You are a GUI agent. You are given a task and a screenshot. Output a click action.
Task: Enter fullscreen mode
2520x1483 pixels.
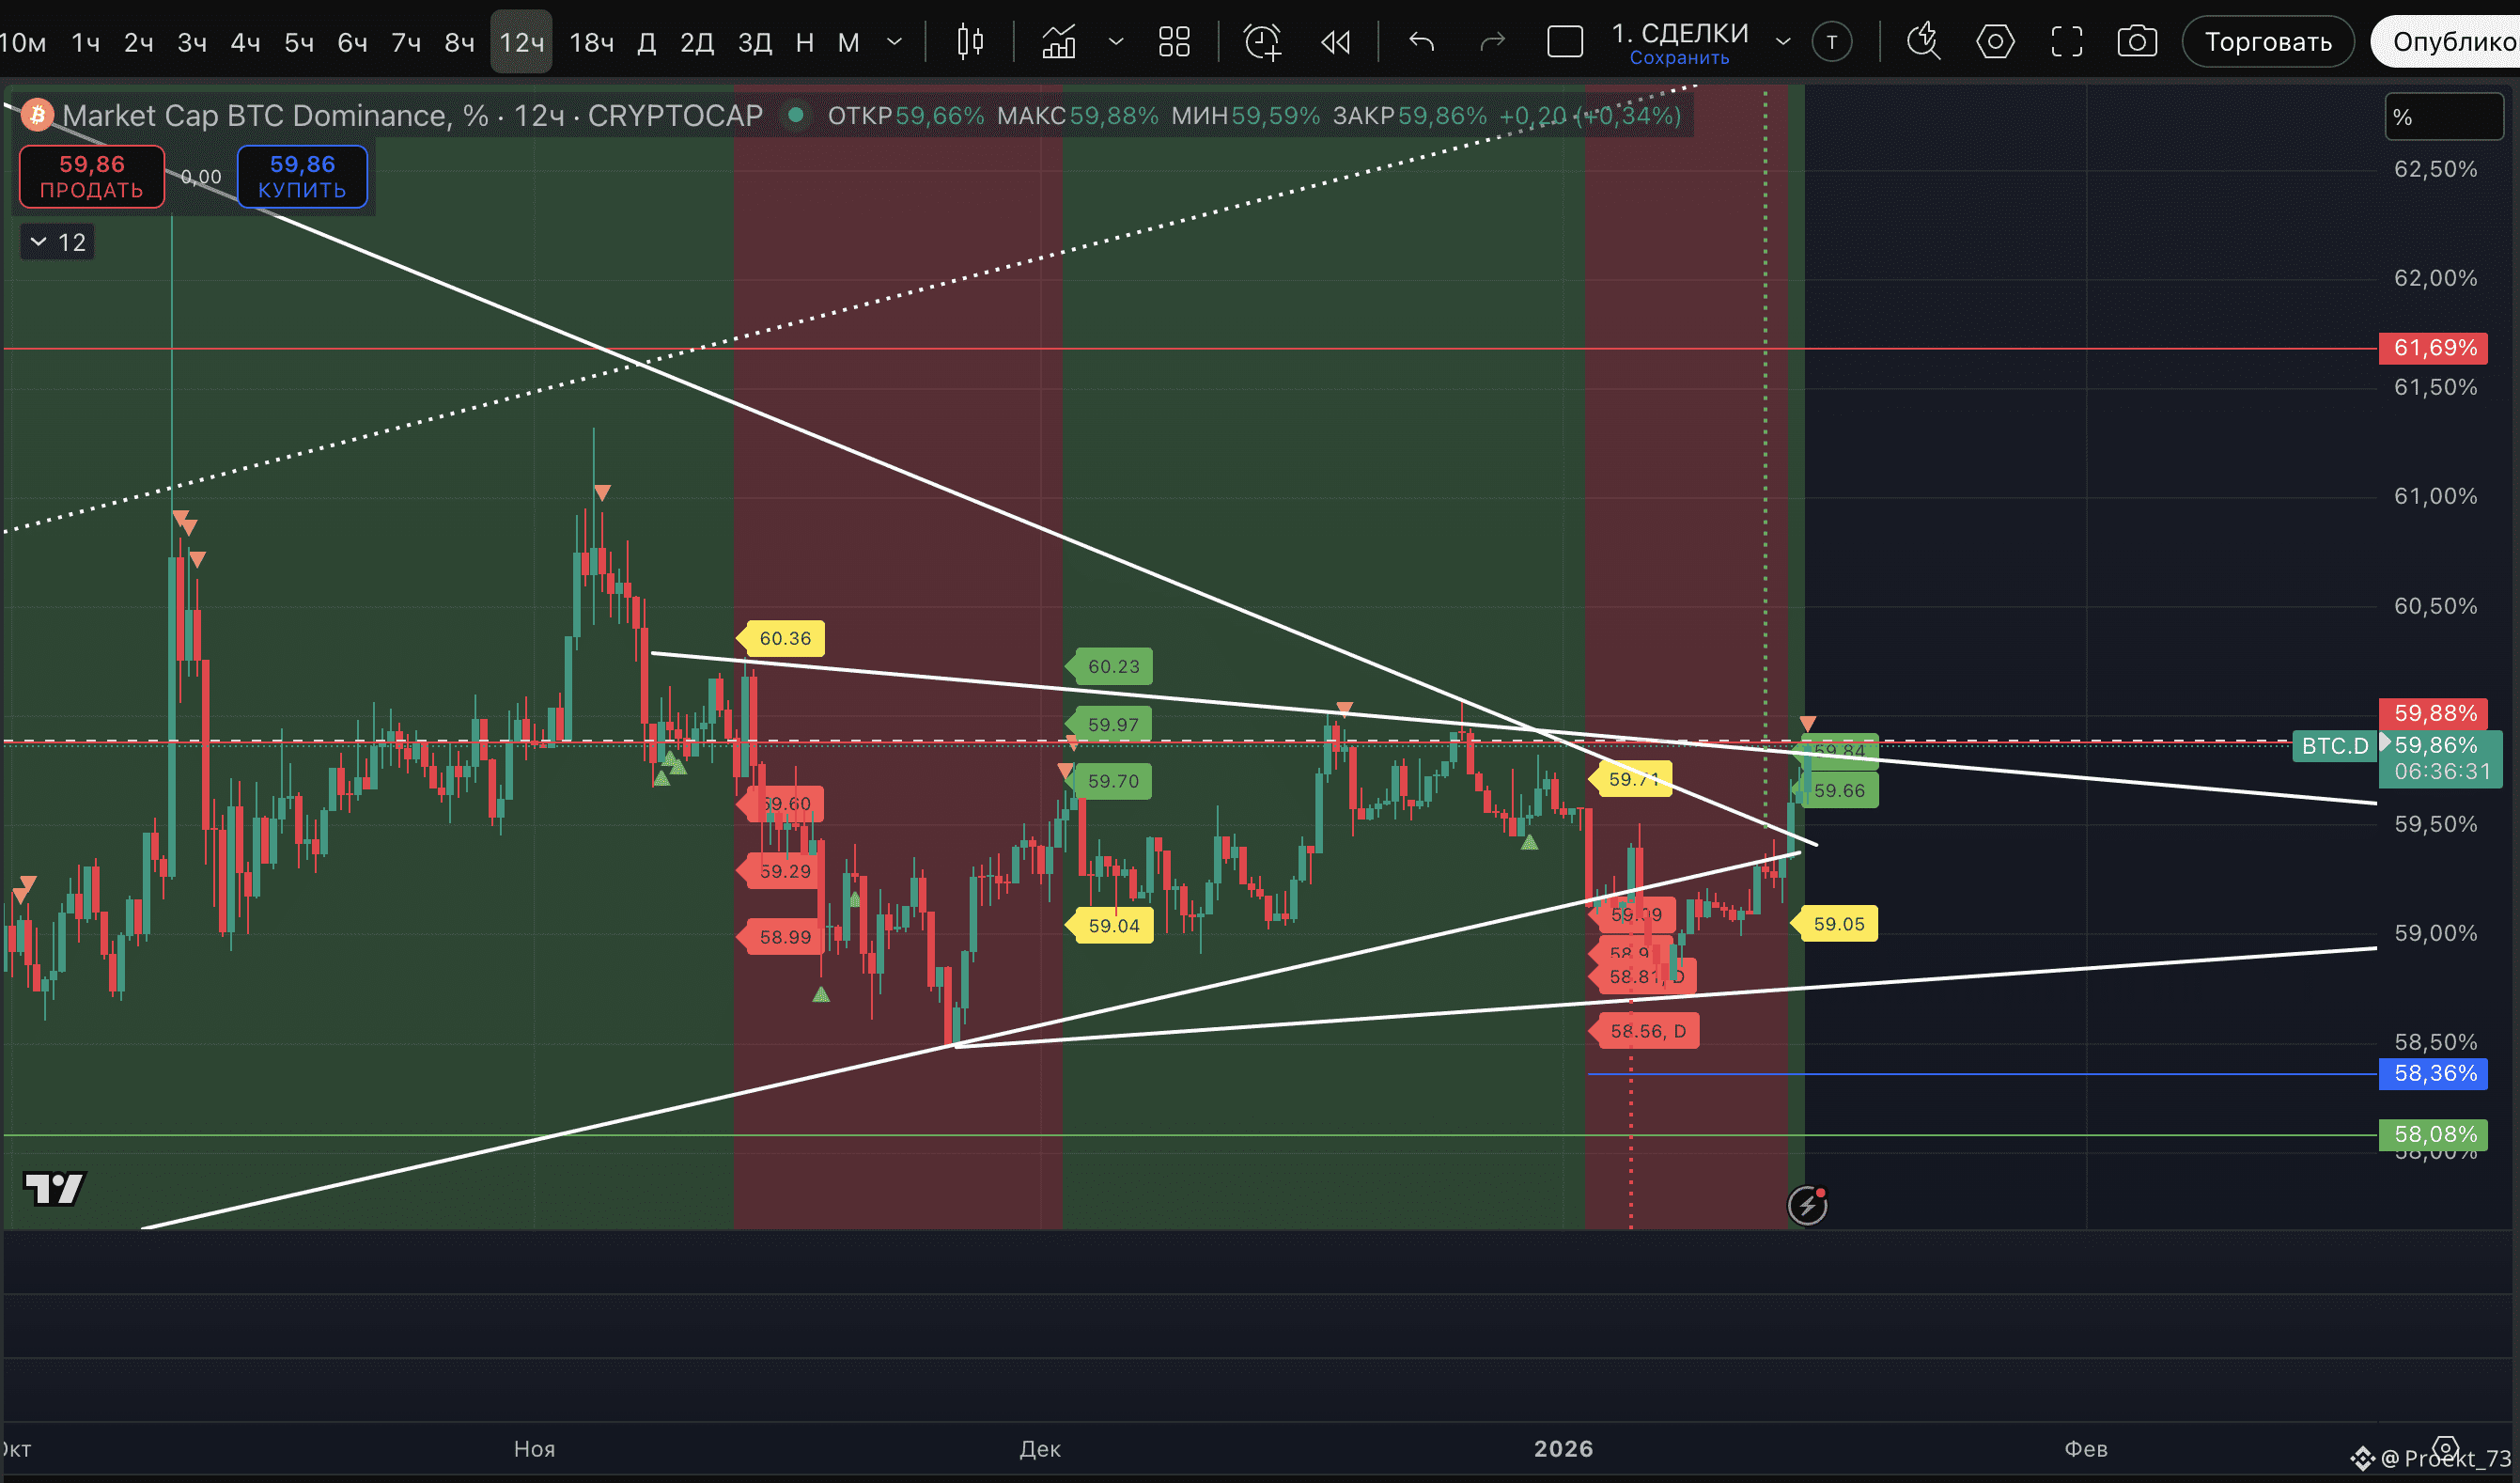point(2066,42)
